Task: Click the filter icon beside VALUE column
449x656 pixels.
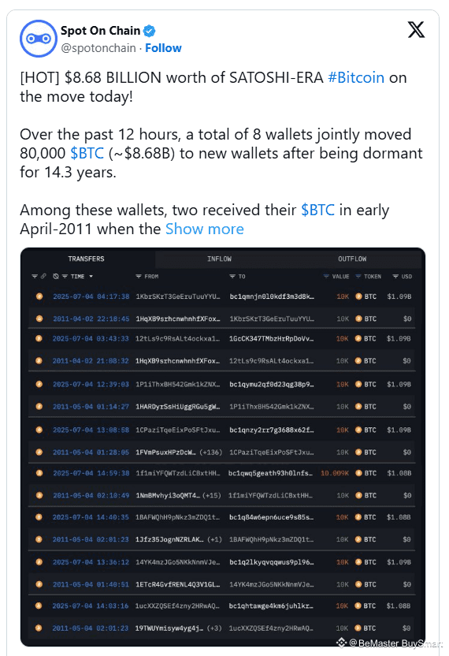Action: tap(326, 277)
